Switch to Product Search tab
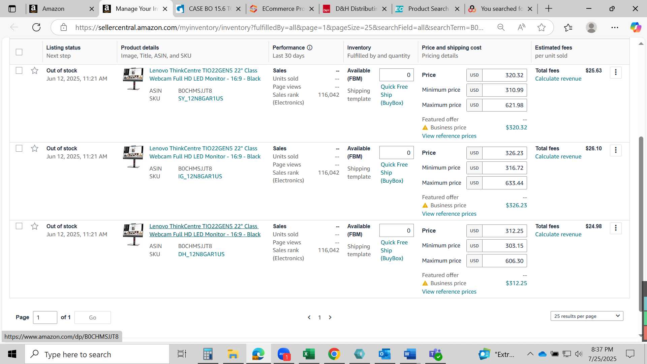 point(428,9)
